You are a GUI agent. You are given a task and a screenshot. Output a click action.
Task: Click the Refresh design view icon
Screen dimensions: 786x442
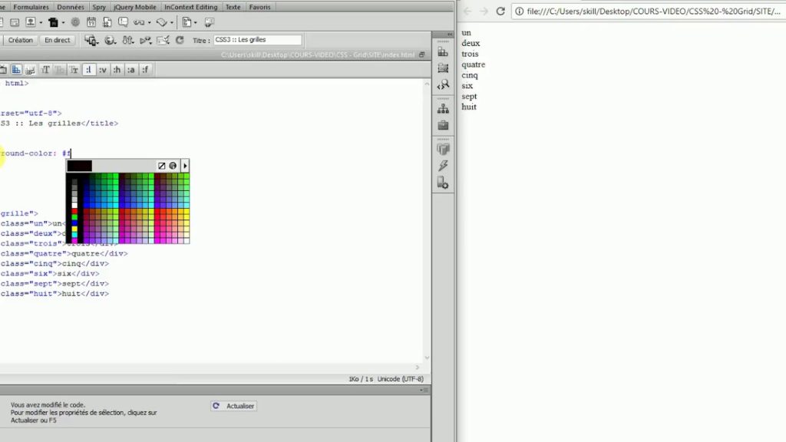(x=180, y=40)
